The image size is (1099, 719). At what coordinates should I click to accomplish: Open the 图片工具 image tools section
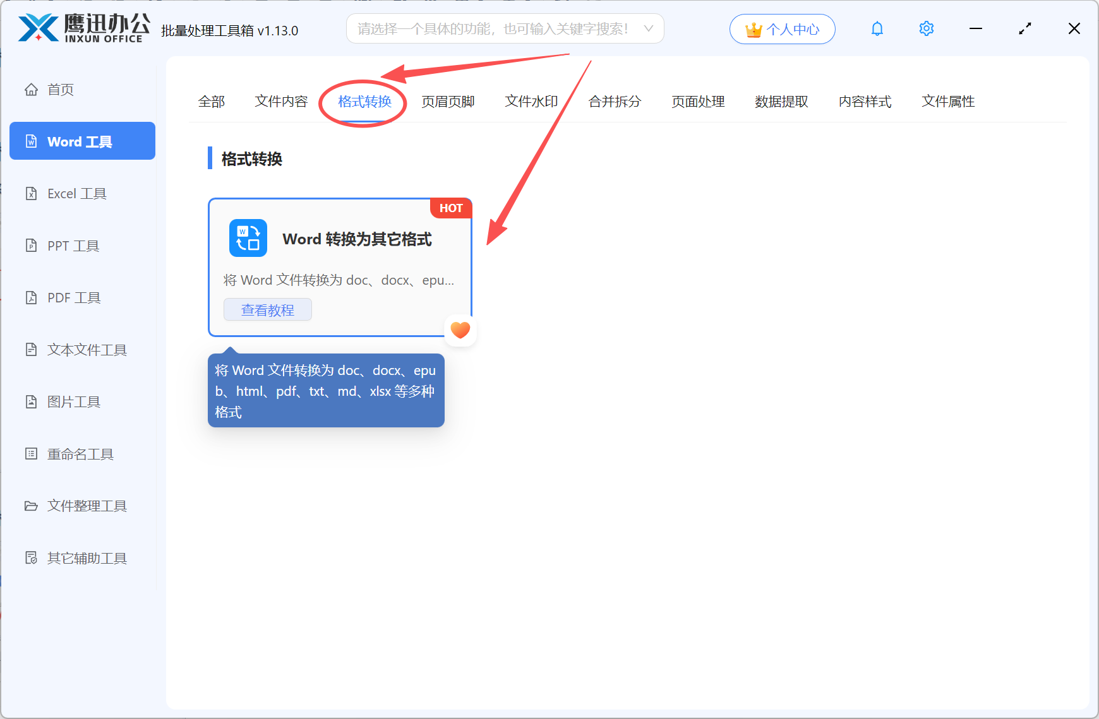(x=73, y=401)
